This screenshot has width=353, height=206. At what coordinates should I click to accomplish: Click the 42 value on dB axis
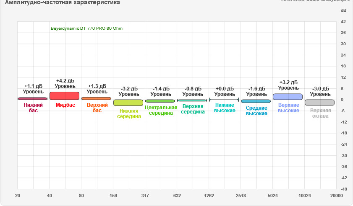(343, 22)
